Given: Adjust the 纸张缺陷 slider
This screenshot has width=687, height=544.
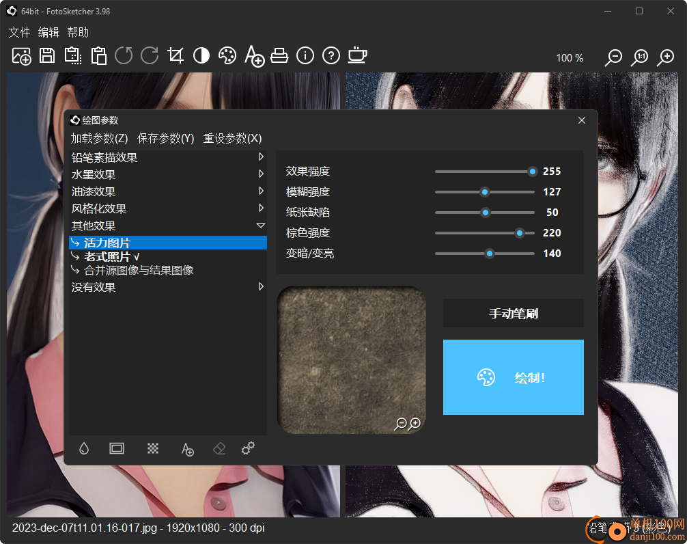Looking at the screenshot, I should coord(485,213).
